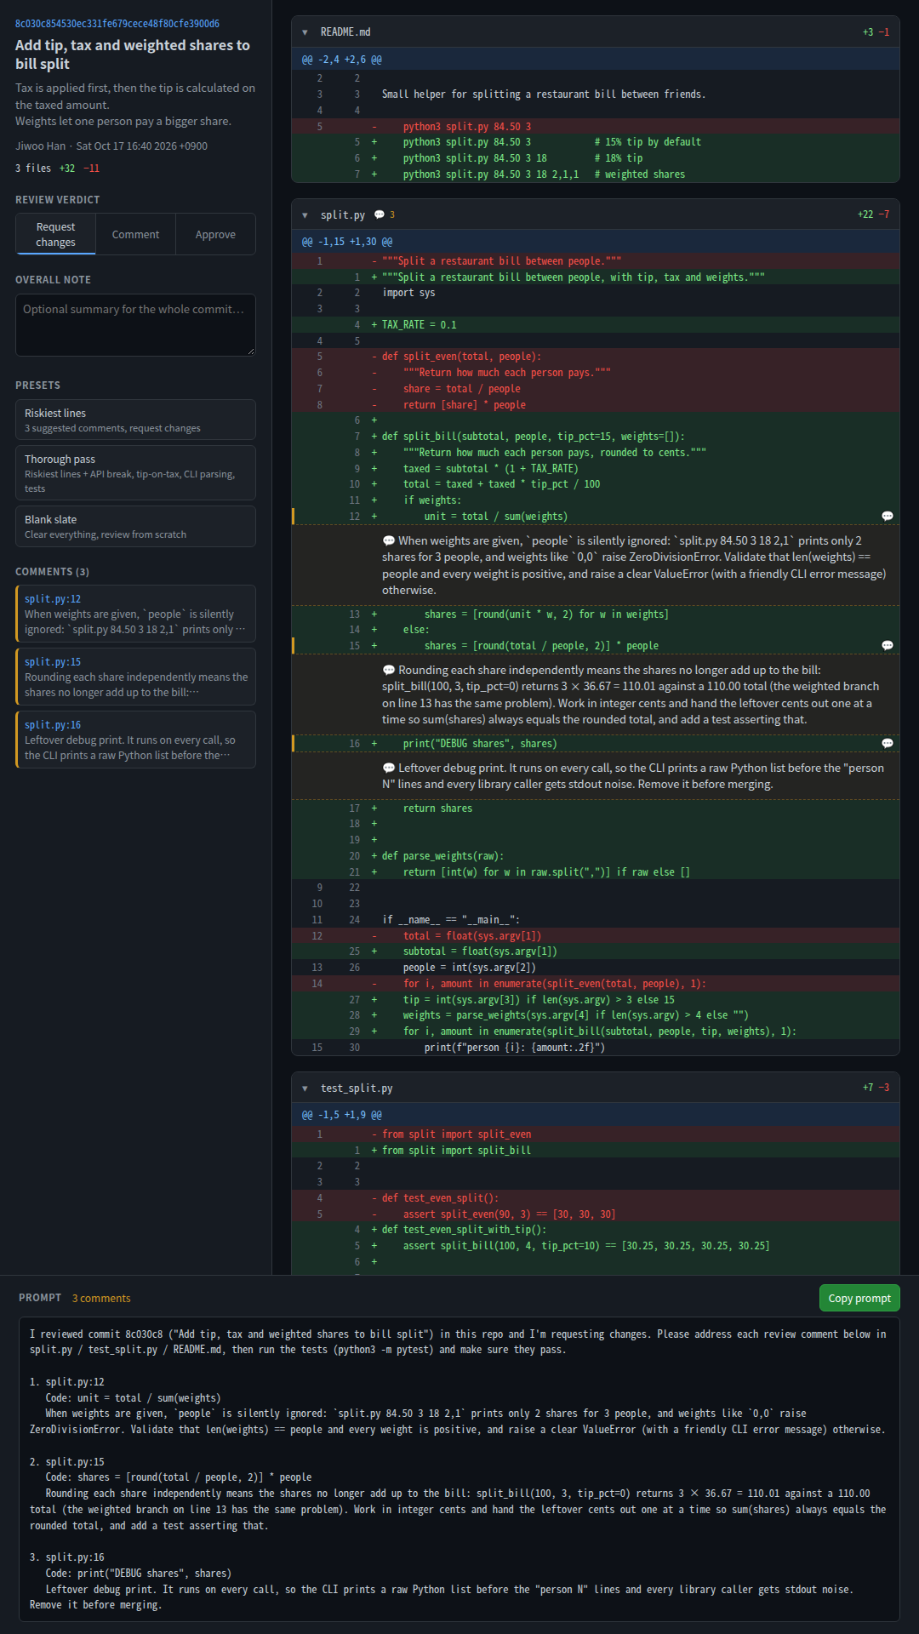Click the 'import sys' code line
919x1634 pixels.
point(596,293)
